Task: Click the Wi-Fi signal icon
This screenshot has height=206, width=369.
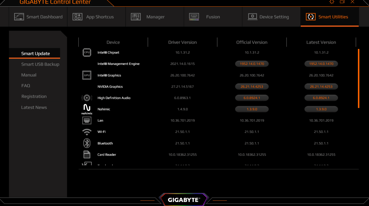Action: (87, 132)
